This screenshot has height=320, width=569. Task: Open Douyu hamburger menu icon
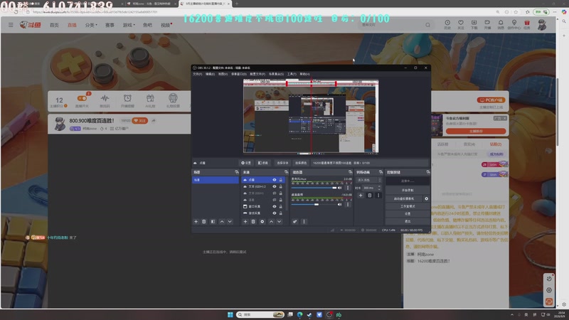11,25
